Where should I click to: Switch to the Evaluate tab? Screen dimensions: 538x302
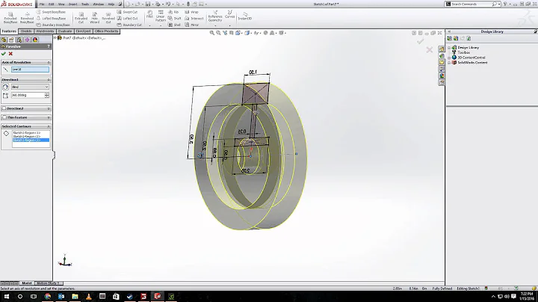tap(65, 31)
